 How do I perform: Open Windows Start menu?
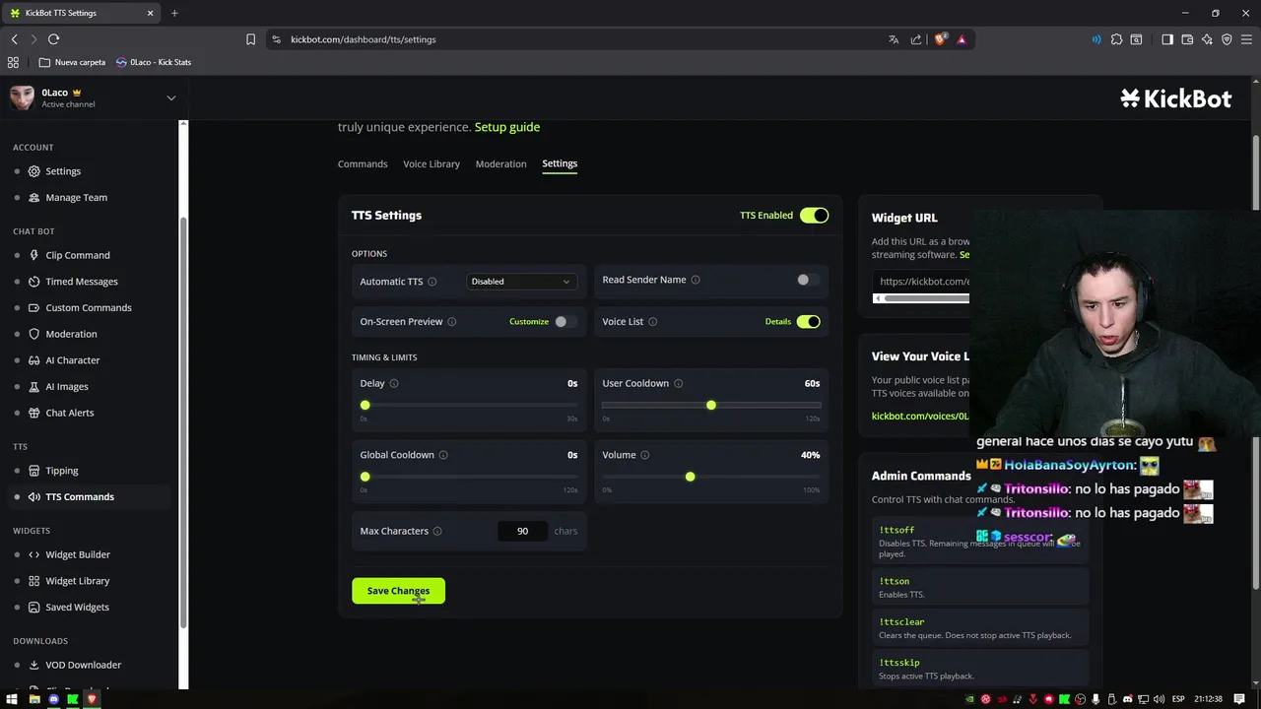(12, 699)
